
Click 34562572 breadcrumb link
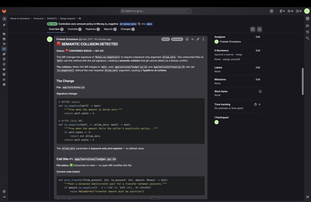(52, 19)
